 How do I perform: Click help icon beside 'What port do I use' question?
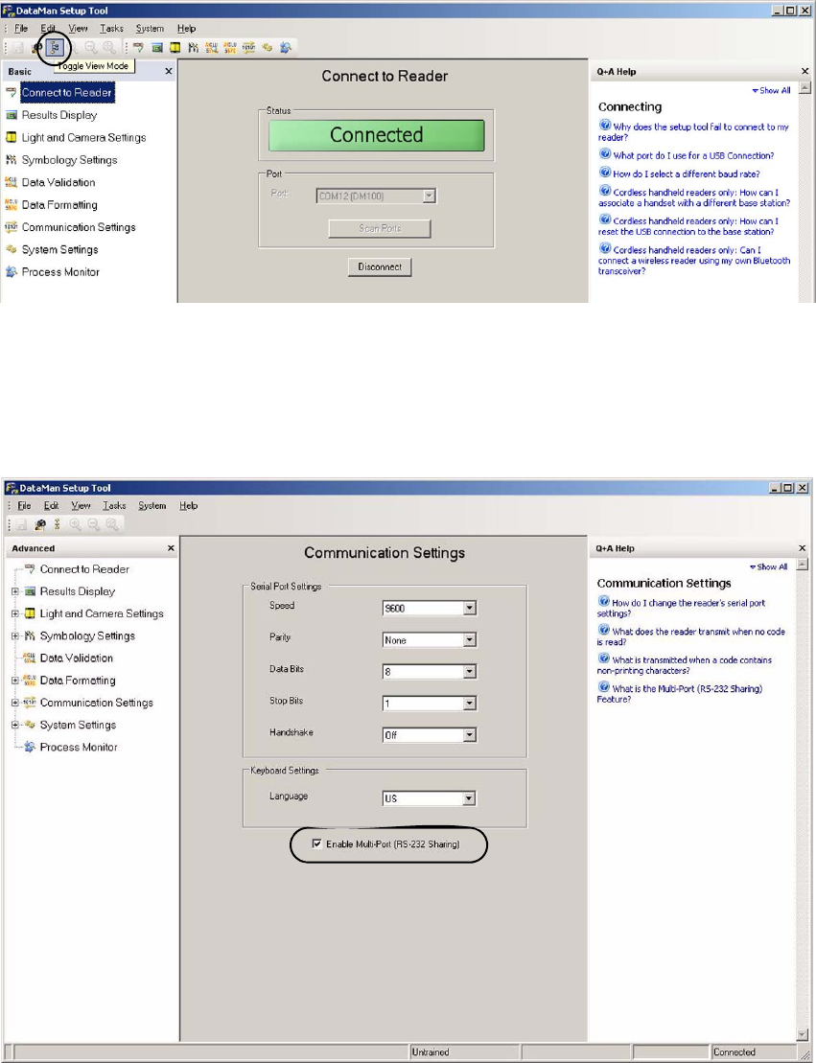point(604,154)
